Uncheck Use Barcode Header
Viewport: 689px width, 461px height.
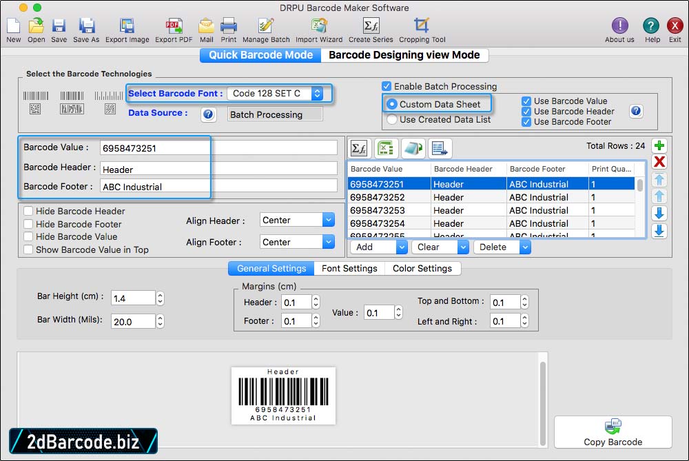point(526,112)
